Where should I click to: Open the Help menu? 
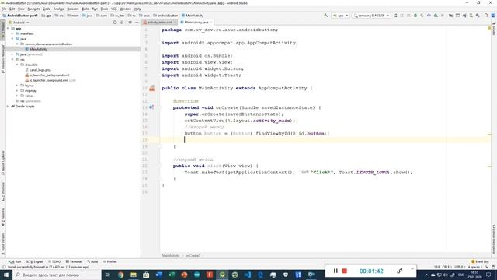pos(137,9)
